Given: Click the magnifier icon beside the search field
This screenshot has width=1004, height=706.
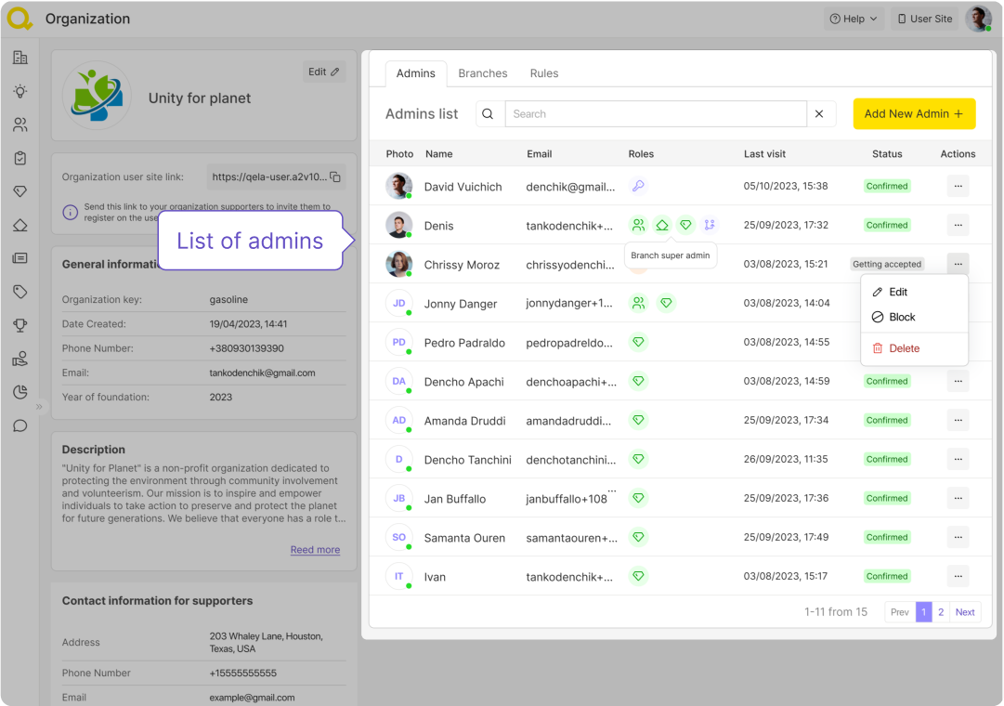Looking at the screenshot, I should (489, 114).
